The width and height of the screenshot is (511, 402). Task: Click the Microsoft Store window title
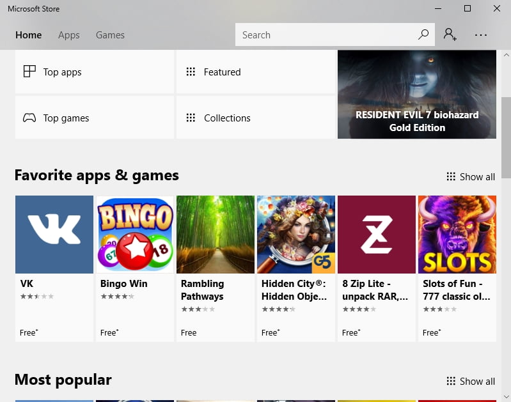(33, 9)
